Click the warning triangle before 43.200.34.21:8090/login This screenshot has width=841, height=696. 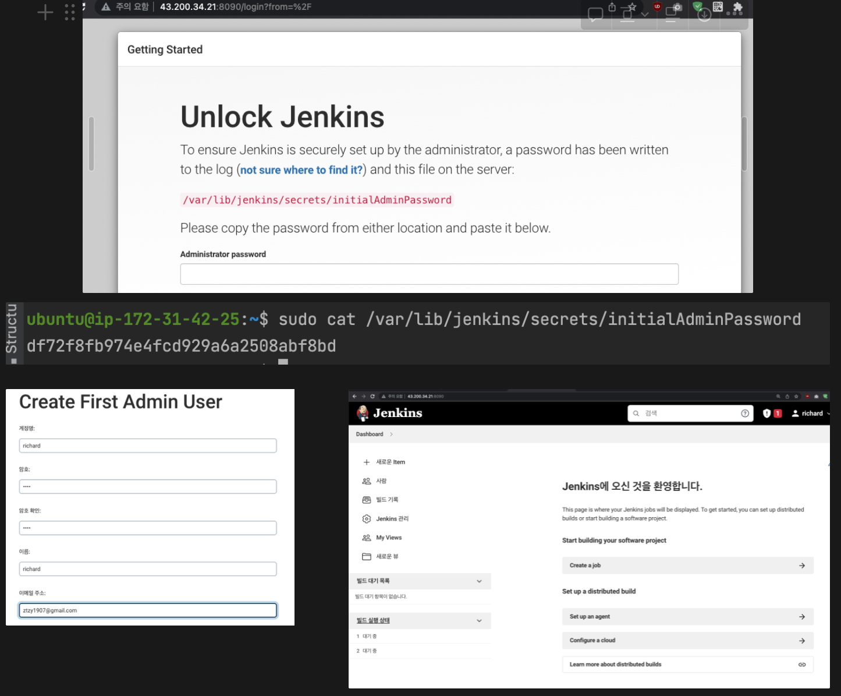106,7
